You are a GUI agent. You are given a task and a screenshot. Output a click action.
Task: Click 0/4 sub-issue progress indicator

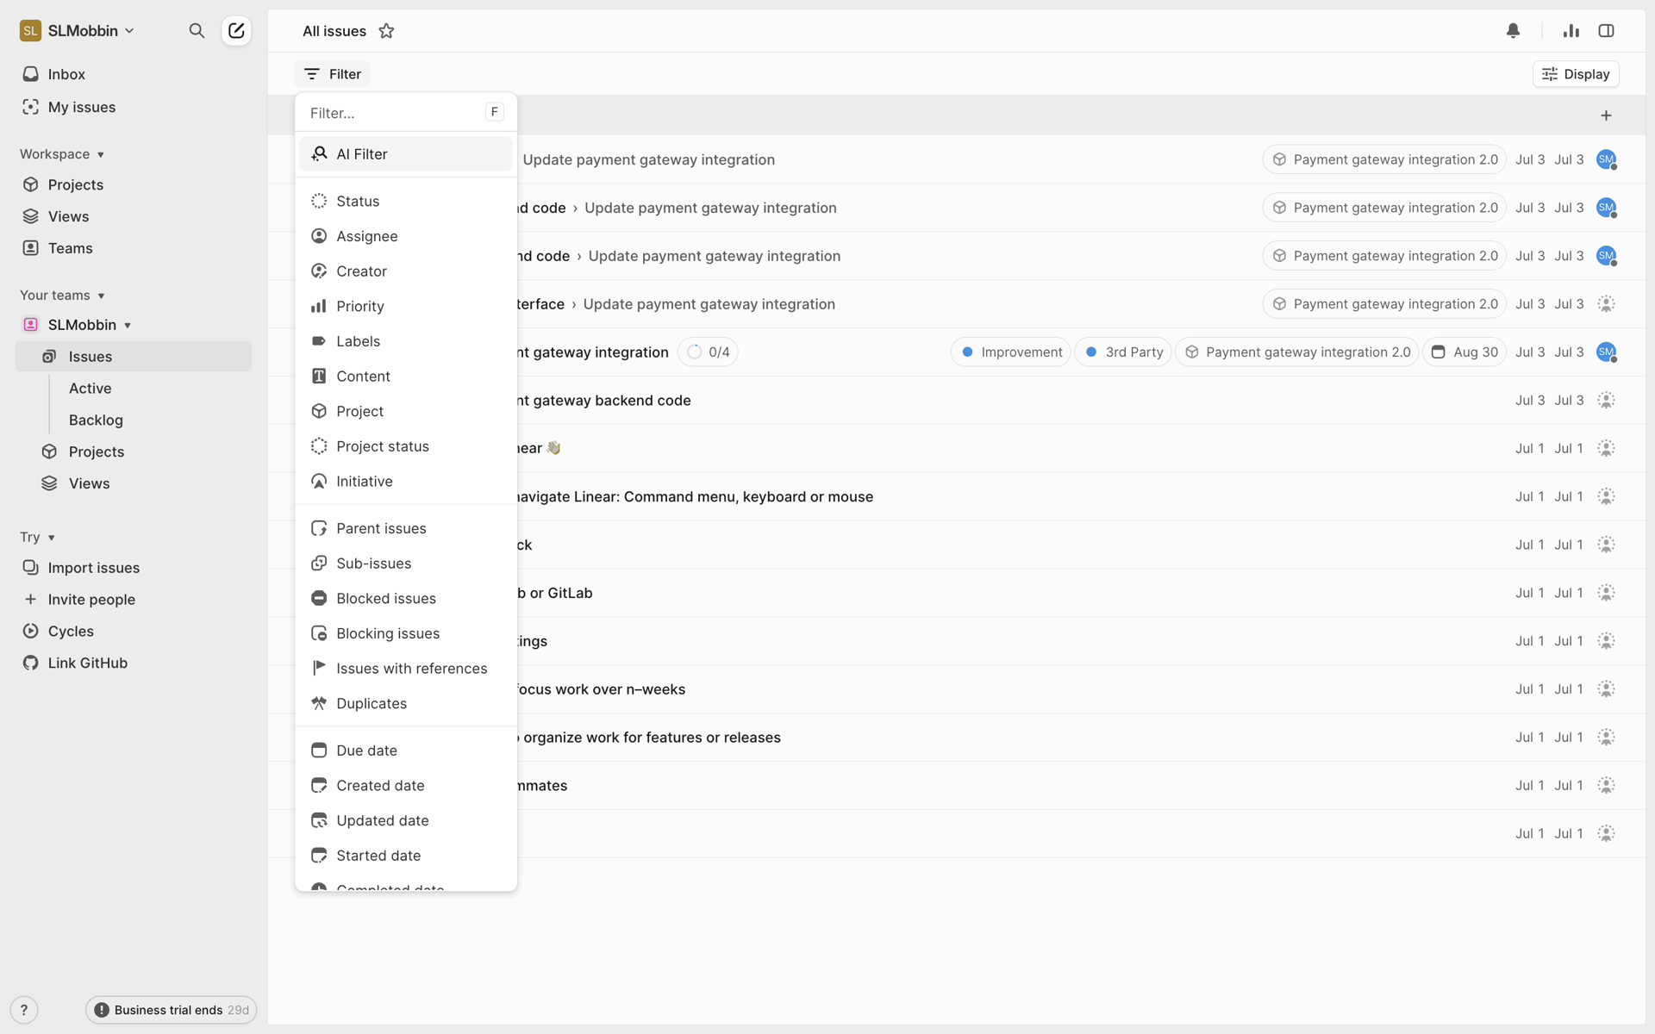[x=709, y=352]
